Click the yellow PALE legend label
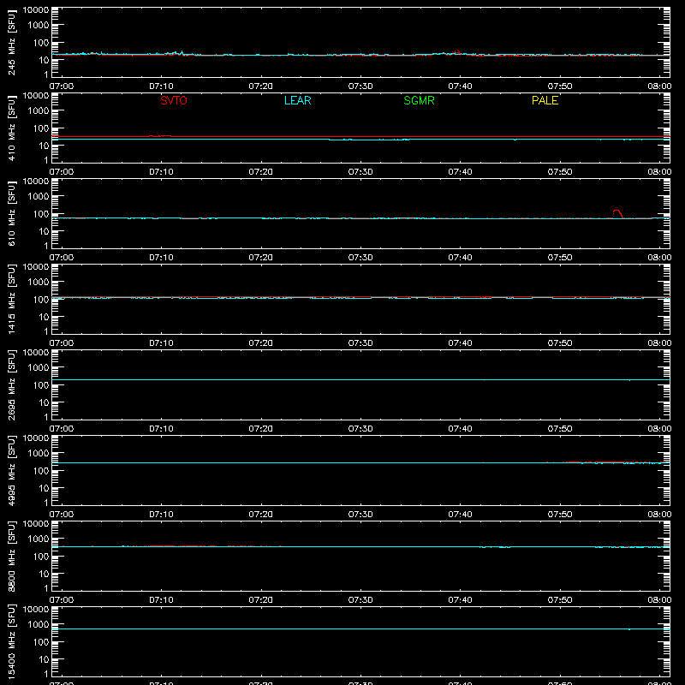 click(545, 100)
